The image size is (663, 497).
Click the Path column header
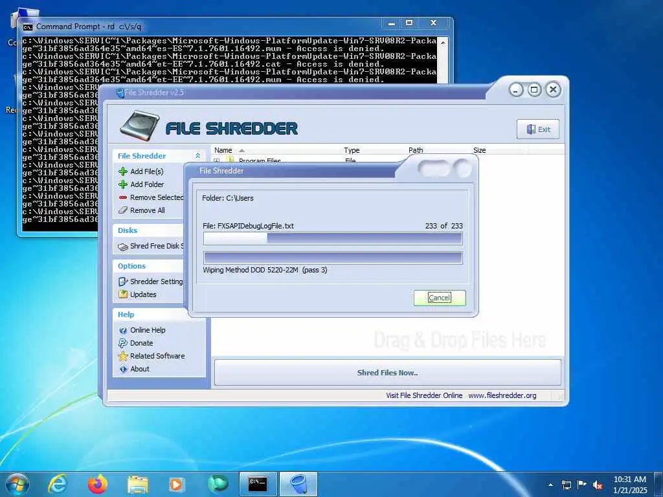click(416, 150)
